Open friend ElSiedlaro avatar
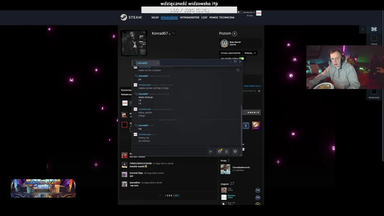 (224, 197)
